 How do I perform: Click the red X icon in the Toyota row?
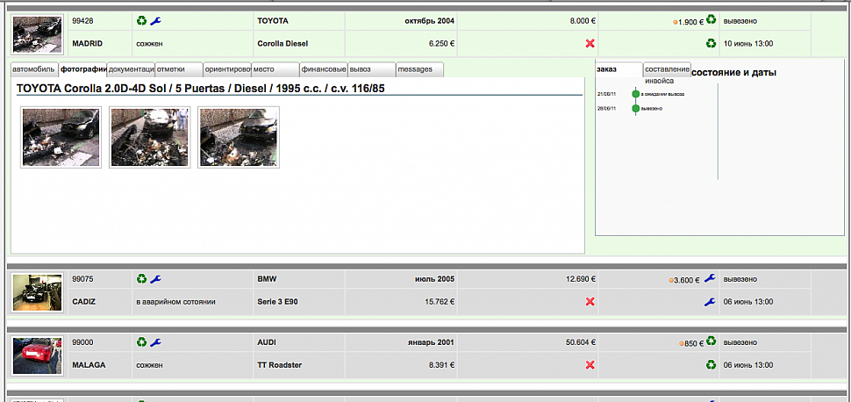point(590,43)
